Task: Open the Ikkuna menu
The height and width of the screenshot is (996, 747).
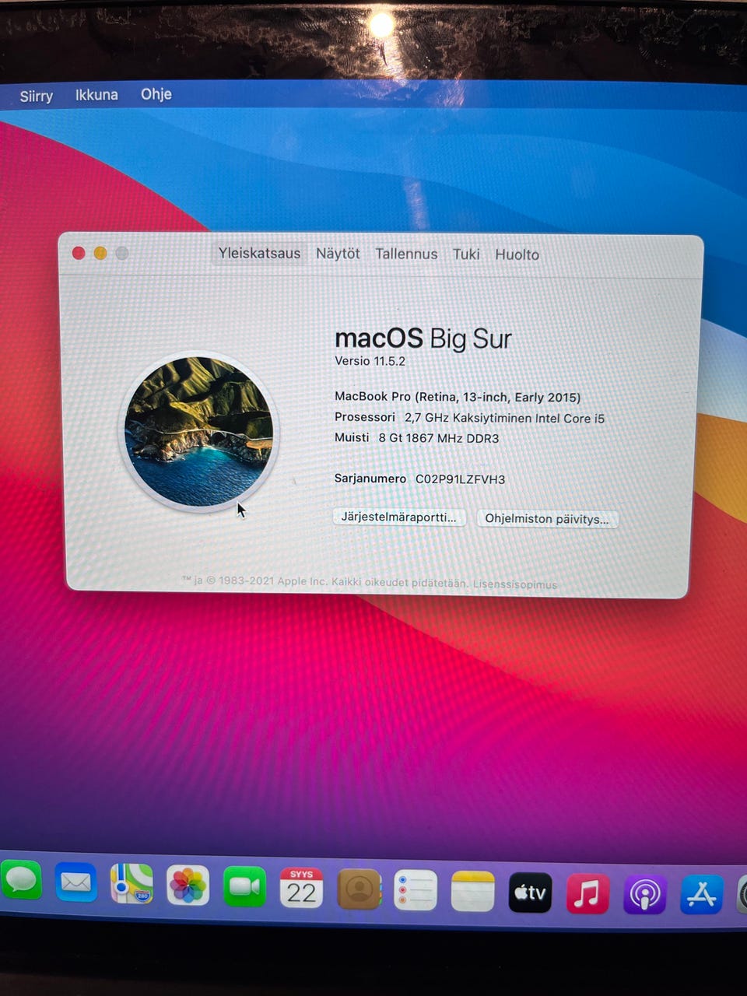Action: [x=96, y=95]
